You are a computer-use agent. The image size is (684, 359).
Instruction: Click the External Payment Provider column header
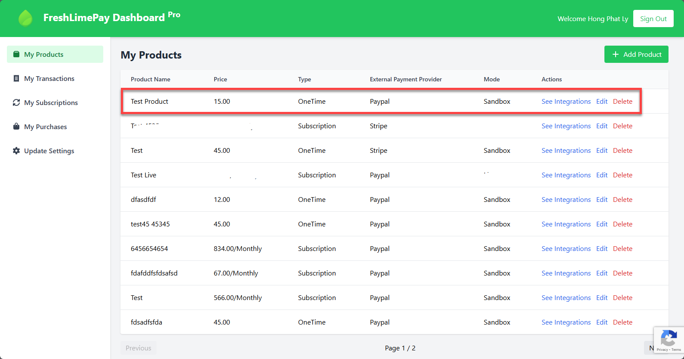tap(406, 79)
